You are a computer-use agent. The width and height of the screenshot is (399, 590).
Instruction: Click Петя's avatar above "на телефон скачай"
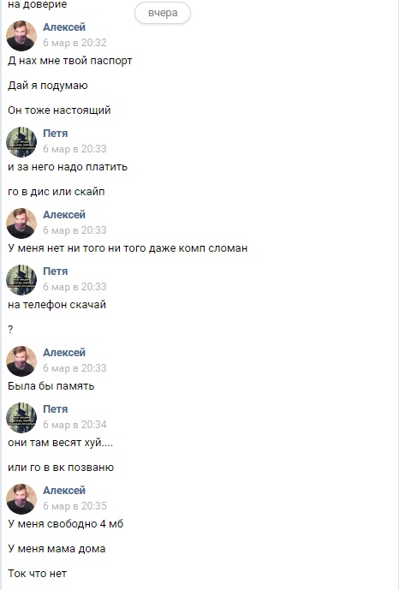pos(21,279)
